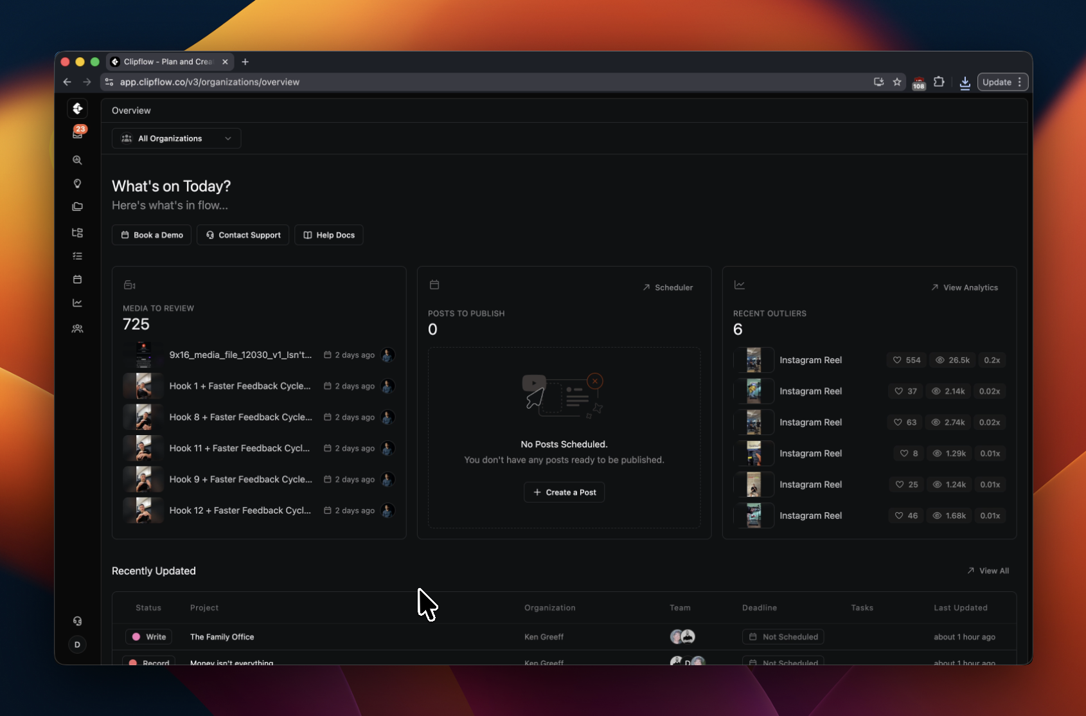Image resolution: width=1086 pixels, height=716 pixels.
Task: Click the site info icon in address bar
Action: point(109,82)
